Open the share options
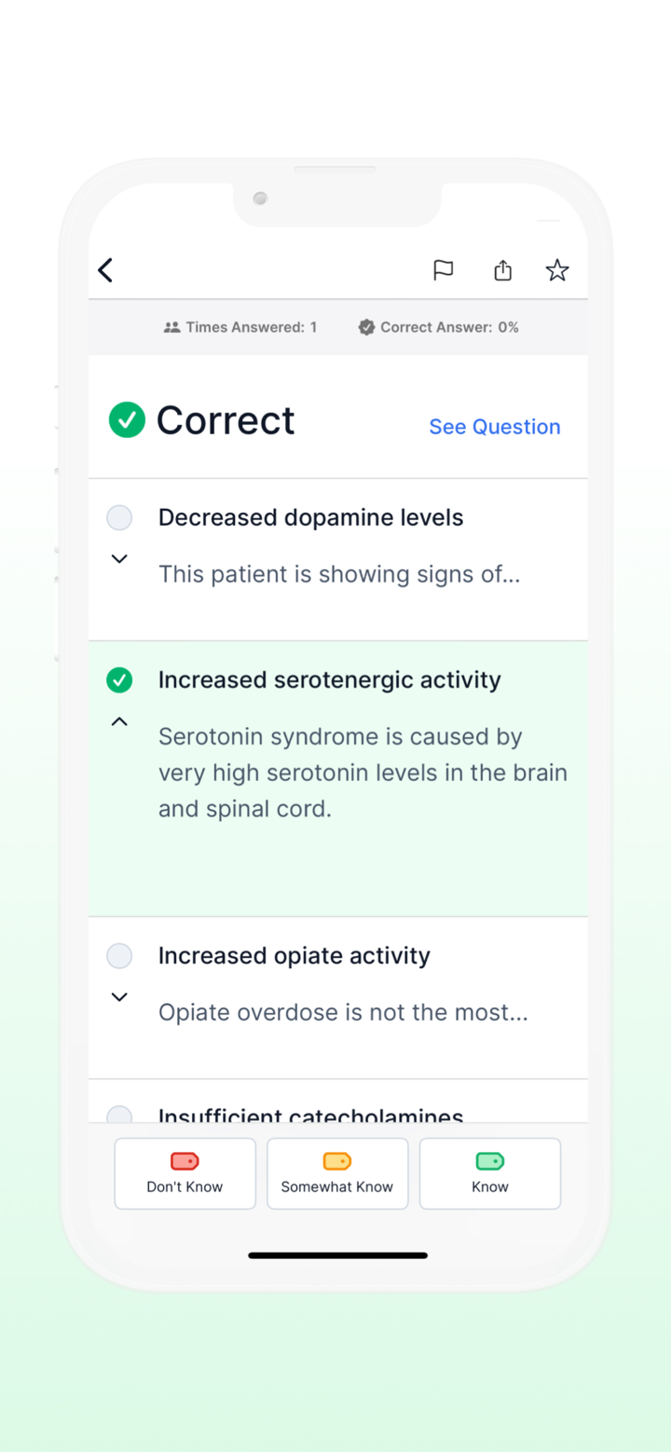 pos(502,269)
